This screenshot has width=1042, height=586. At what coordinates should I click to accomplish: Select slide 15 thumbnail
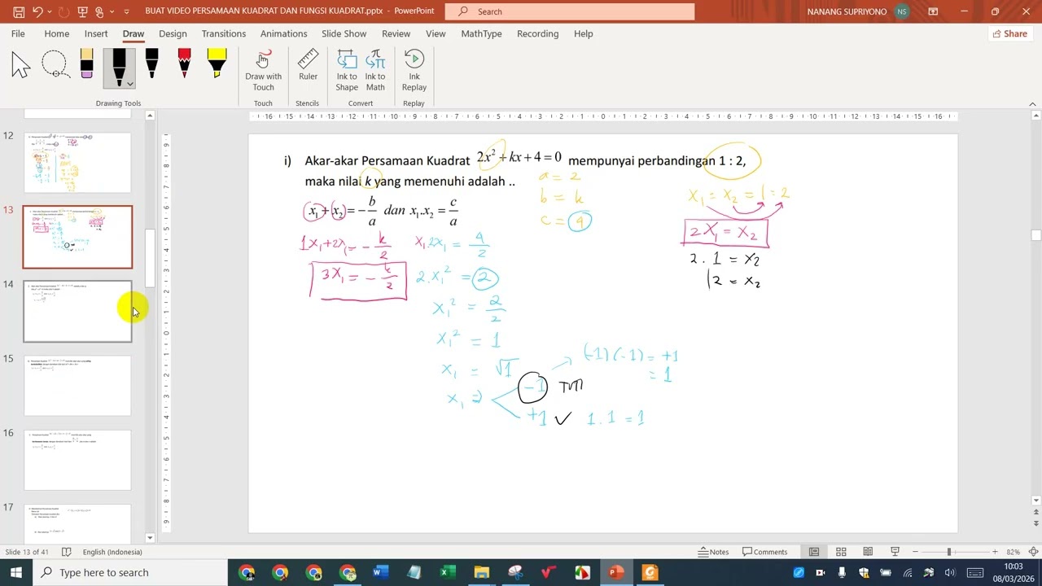[x=77, y=386]
